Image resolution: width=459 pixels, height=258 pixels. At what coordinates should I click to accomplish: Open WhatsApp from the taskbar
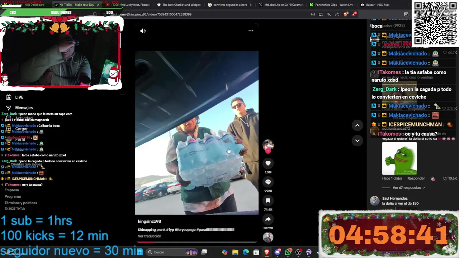point(288,252)
